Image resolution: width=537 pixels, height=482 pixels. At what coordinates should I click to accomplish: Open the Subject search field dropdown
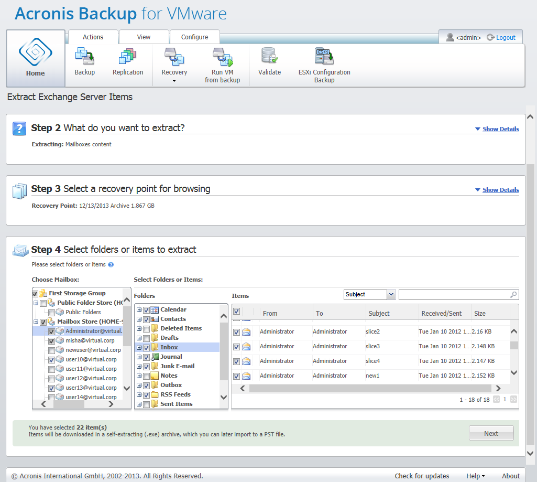click(x=391, y=294)
